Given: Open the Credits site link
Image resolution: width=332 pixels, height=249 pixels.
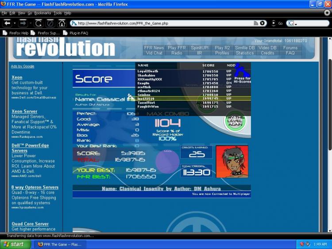Looking at the screenshot, I should 267,53.
